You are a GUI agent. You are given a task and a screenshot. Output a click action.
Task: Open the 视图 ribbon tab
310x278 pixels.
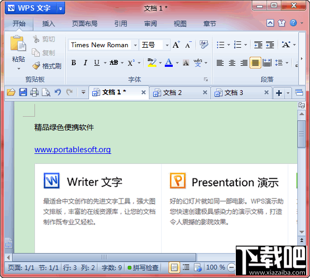pos(180,24)
